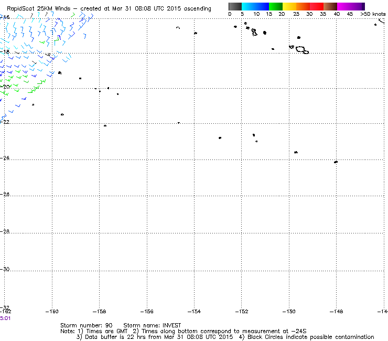
Task: Click the purple 5:01 time stamp
Action: [5, 318]
